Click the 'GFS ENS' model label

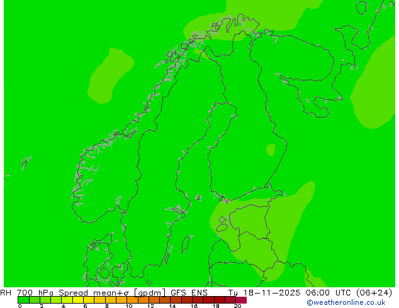(x=189, y=293)
